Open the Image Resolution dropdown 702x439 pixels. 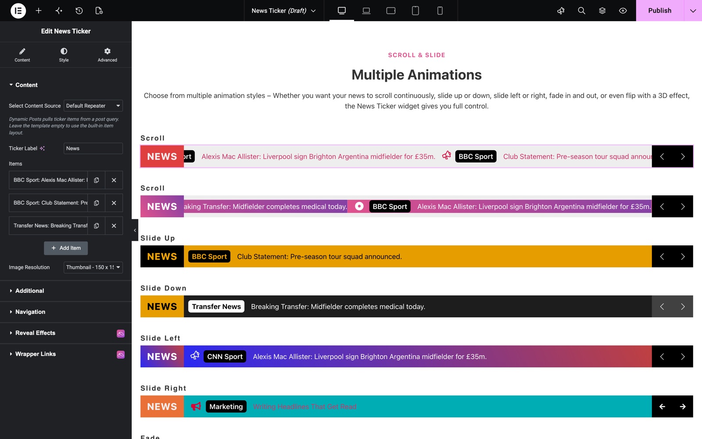(x=93, y=267)
